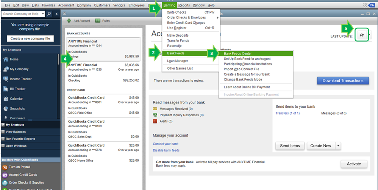Viewport: 378px width, 190px height.
Task: Select QuickBooks Credit Card ending 0109
Action: coord(103,129)
